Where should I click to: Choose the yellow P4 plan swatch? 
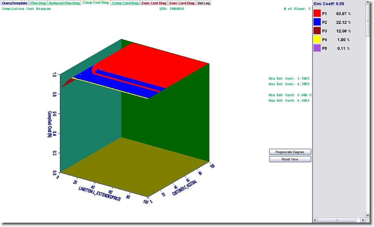coord(317,40)
